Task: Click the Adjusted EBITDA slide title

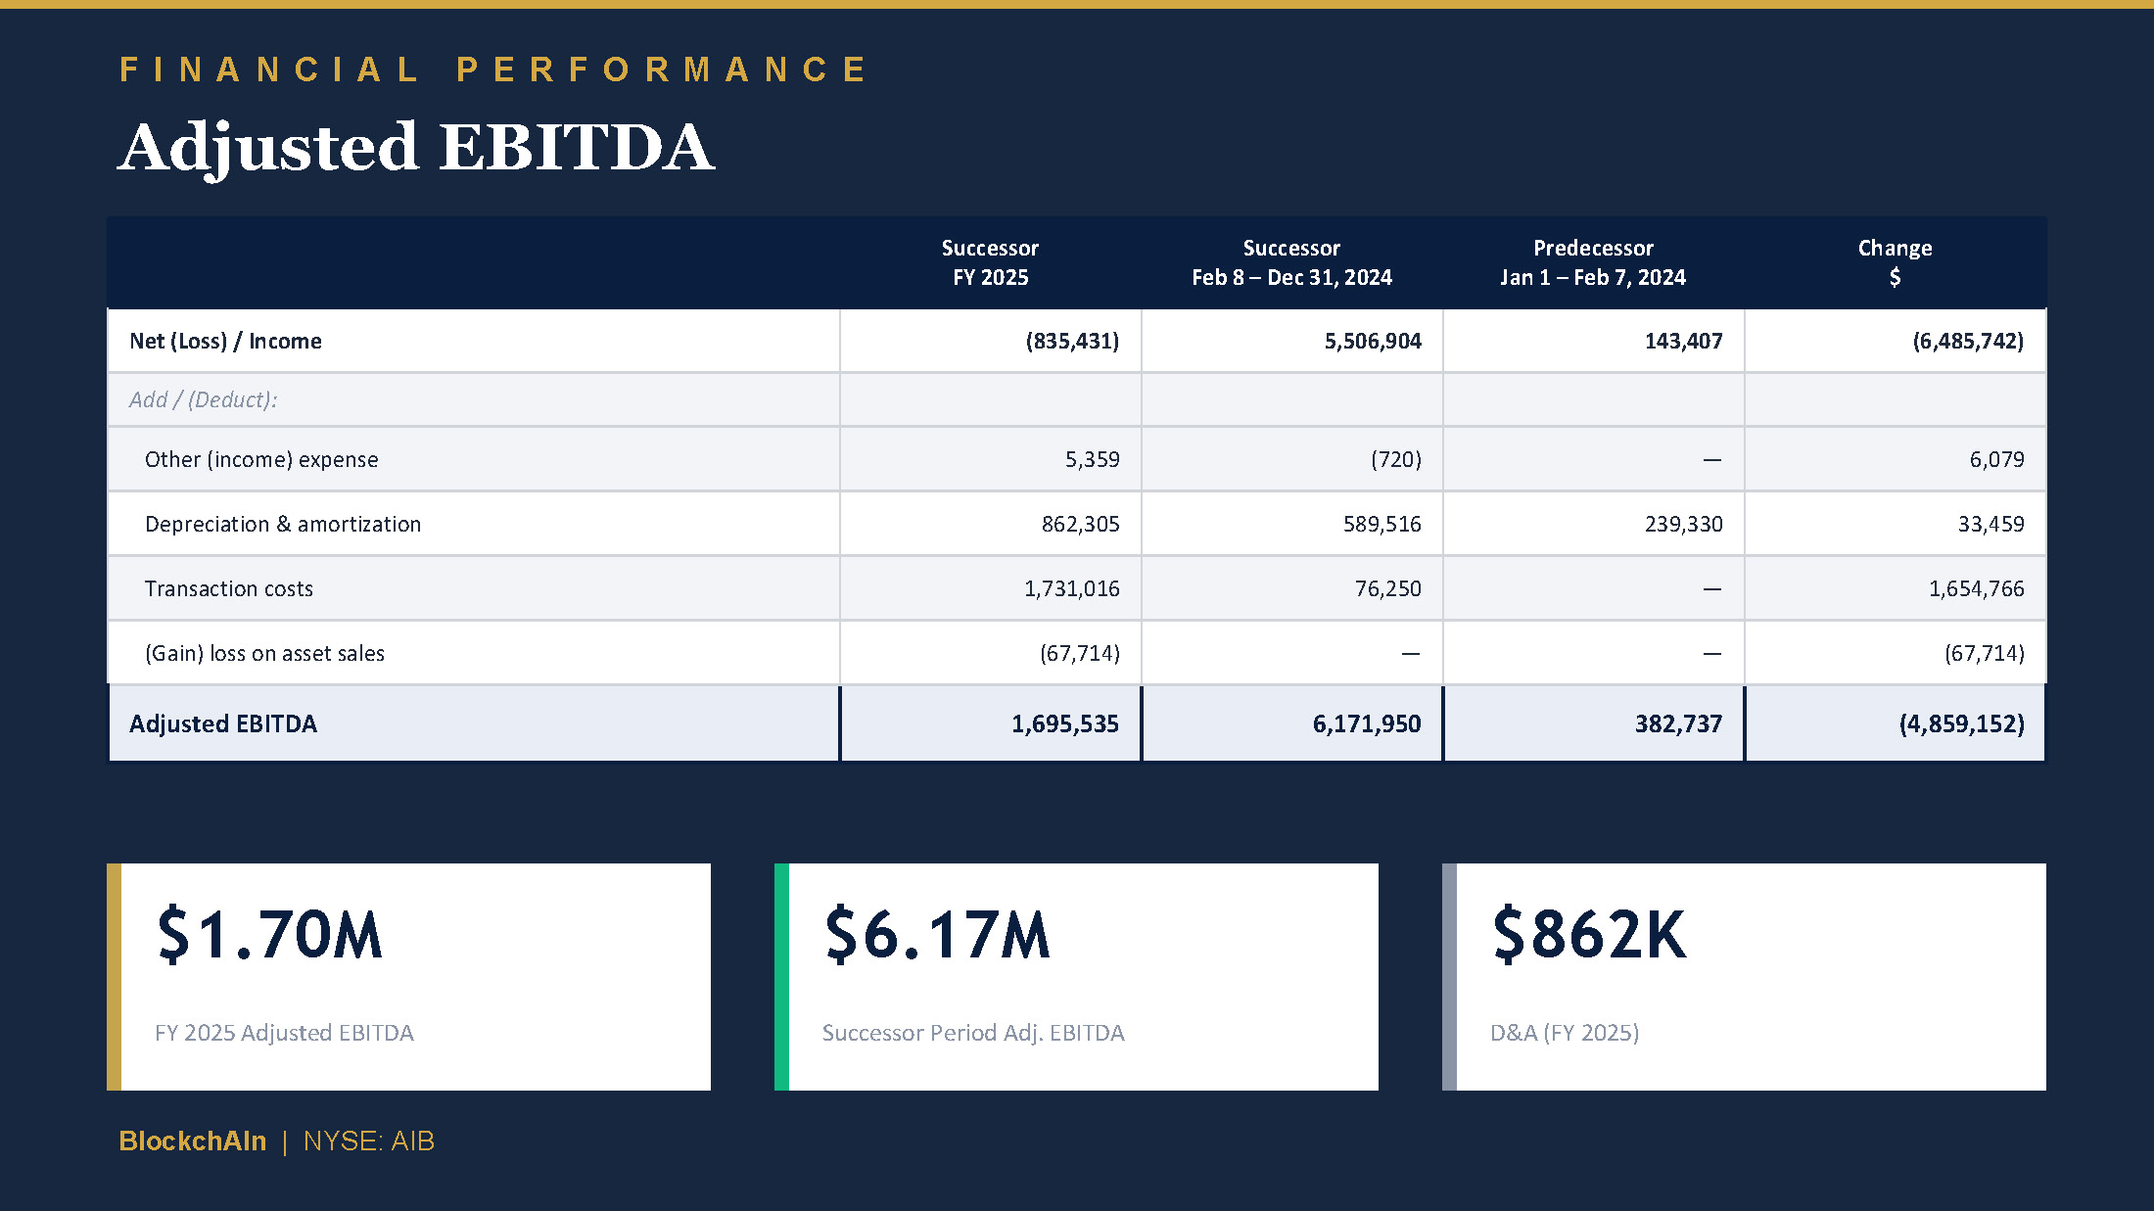Action: (x=416, y=148)
